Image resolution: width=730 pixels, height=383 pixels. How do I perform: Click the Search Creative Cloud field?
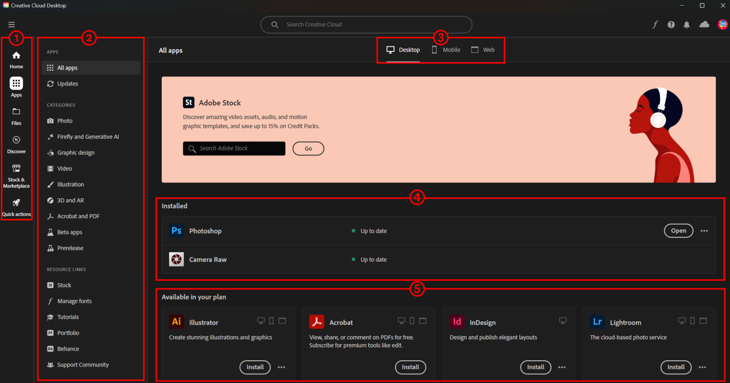coord(366,24)
